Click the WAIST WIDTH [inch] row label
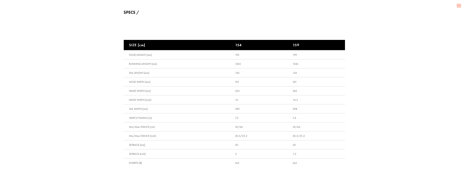 pos(140,100)
